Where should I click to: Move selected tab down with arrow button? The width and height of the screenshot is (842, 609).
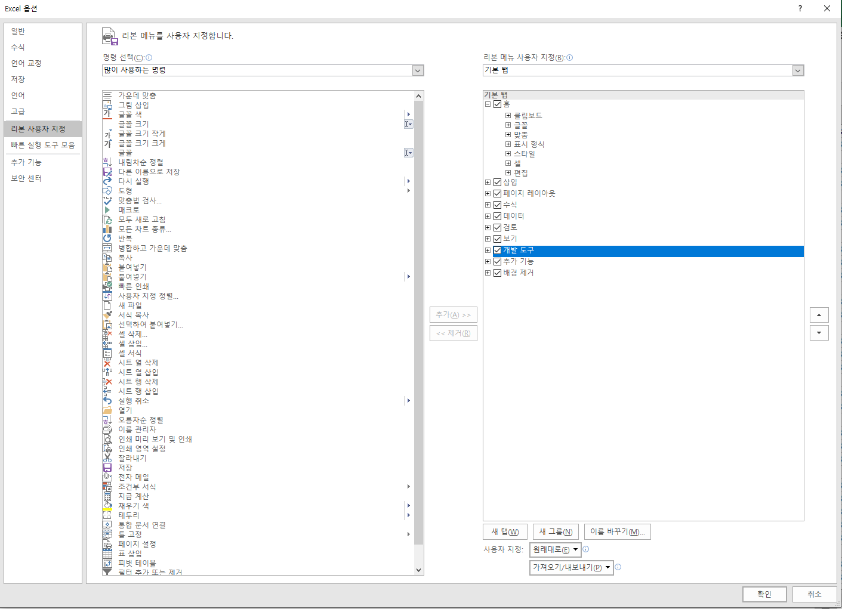tap(819, 333)
